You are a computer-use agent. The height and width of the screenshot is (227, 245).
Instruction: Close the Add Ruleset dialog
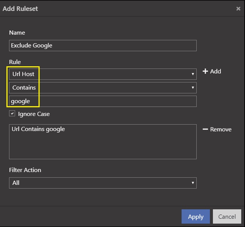[x=238, y=9]
